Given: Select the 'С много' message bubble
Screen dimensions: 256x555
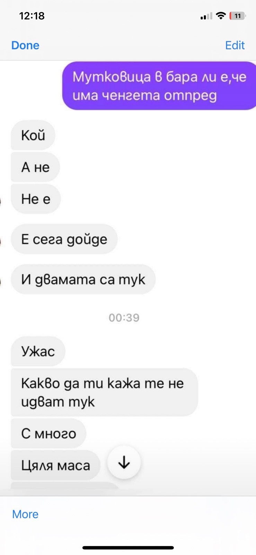Looking at the screenshot, I should pyautogui.click(x=48, y=434).
